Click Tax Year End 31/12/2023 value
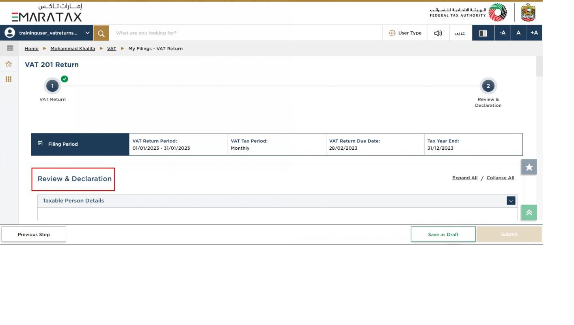The width and height of the screenshot is (574, 325). [x=440, y=148]
